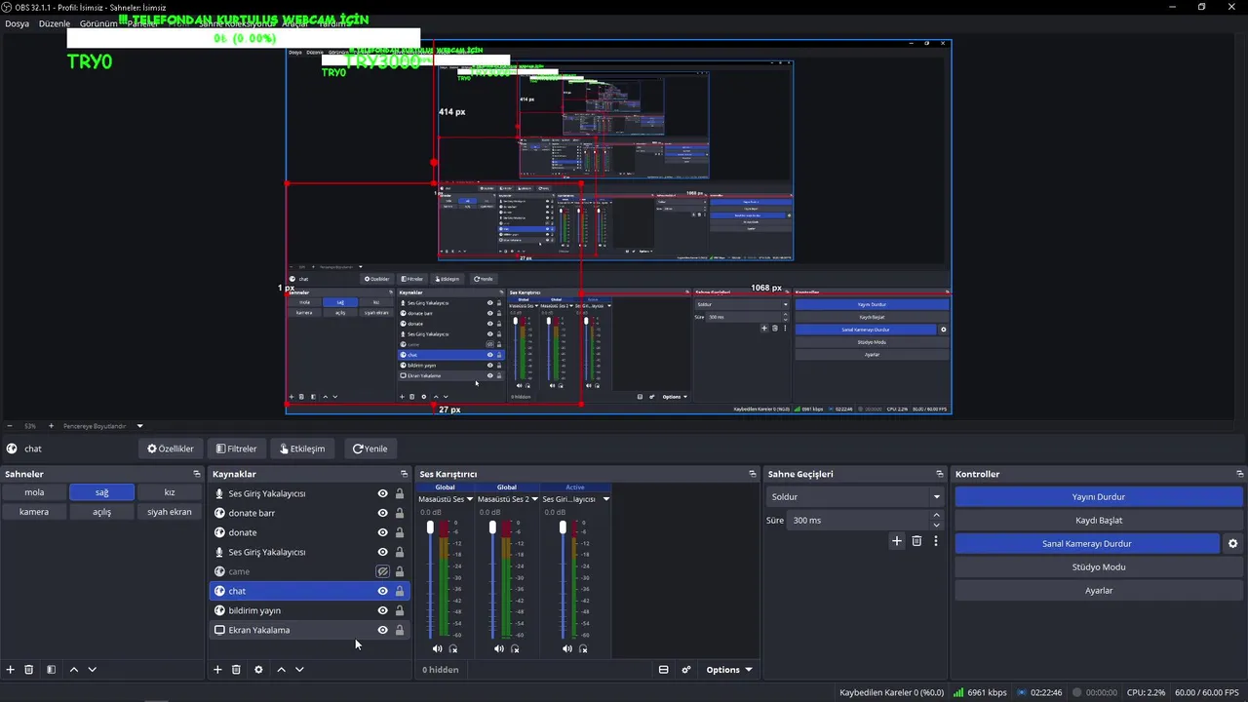This screenshot has width=1248, height=702.
Task: Show the hidden came source
Action: click(382, 571)
